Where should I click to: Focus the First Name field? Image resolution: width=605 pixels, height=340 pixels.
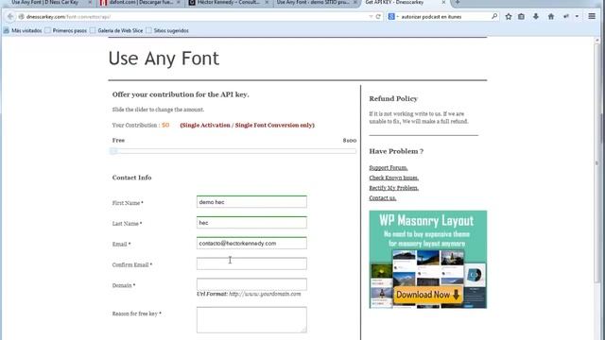click(251, 201)
